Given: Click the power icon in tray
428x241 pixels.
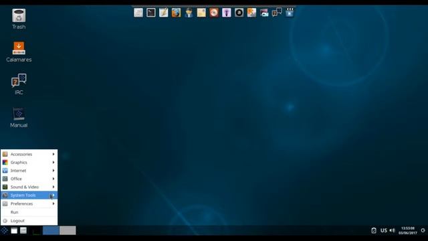Looking at the screenshot, I should [423, 230].
